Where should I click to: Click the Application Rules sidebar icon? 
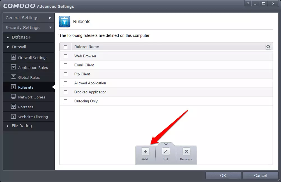point(13,67)
